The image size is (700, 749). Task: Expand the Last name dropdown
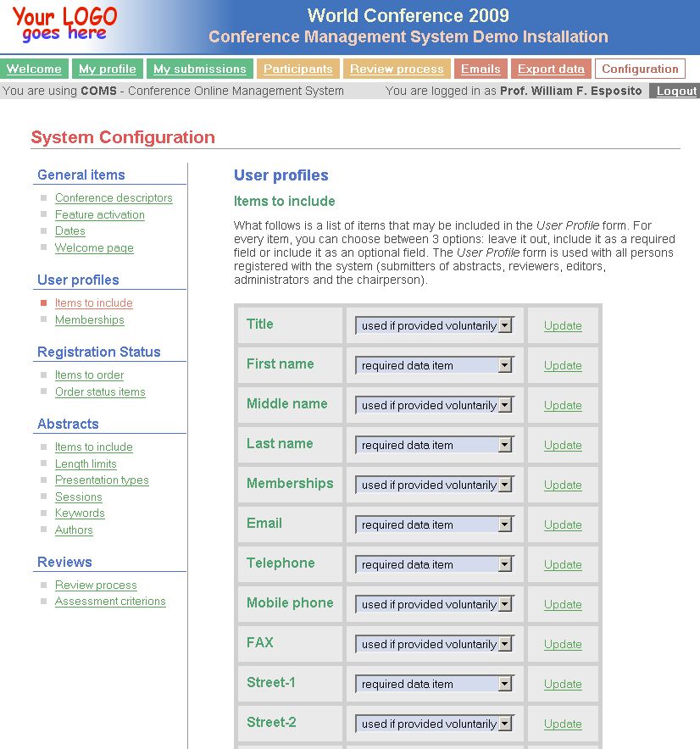(x=435, y=445)
